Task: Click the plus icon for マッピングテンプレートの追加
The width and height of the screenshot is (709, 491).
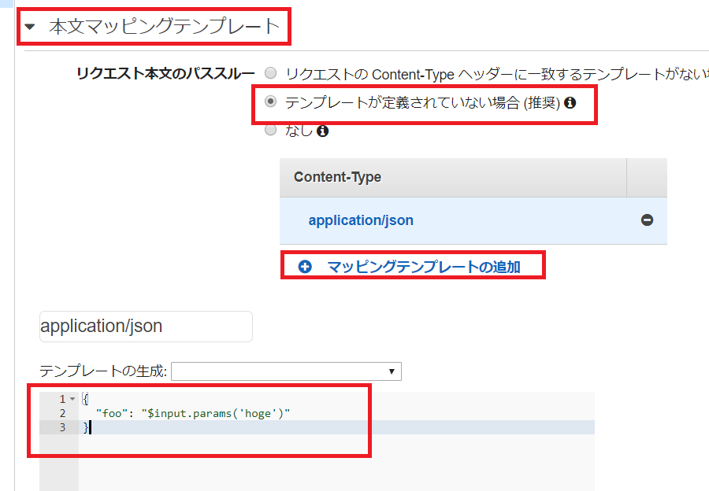Action: tap(305, 266)
